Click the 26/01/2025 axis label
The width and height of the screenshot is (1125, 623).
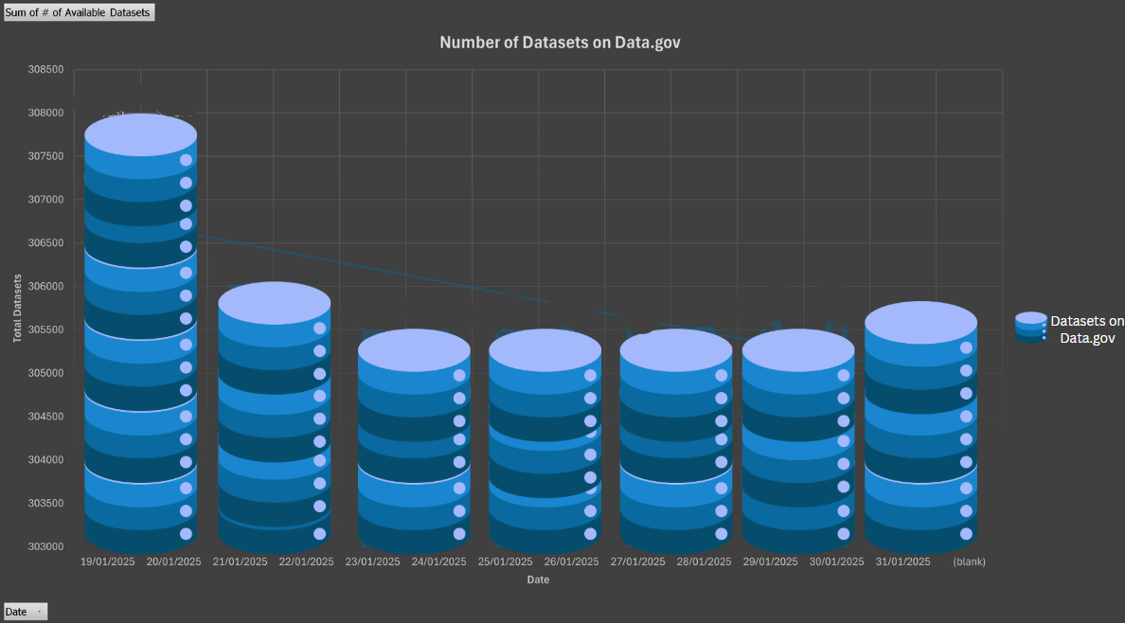click(x=571, y=561)
